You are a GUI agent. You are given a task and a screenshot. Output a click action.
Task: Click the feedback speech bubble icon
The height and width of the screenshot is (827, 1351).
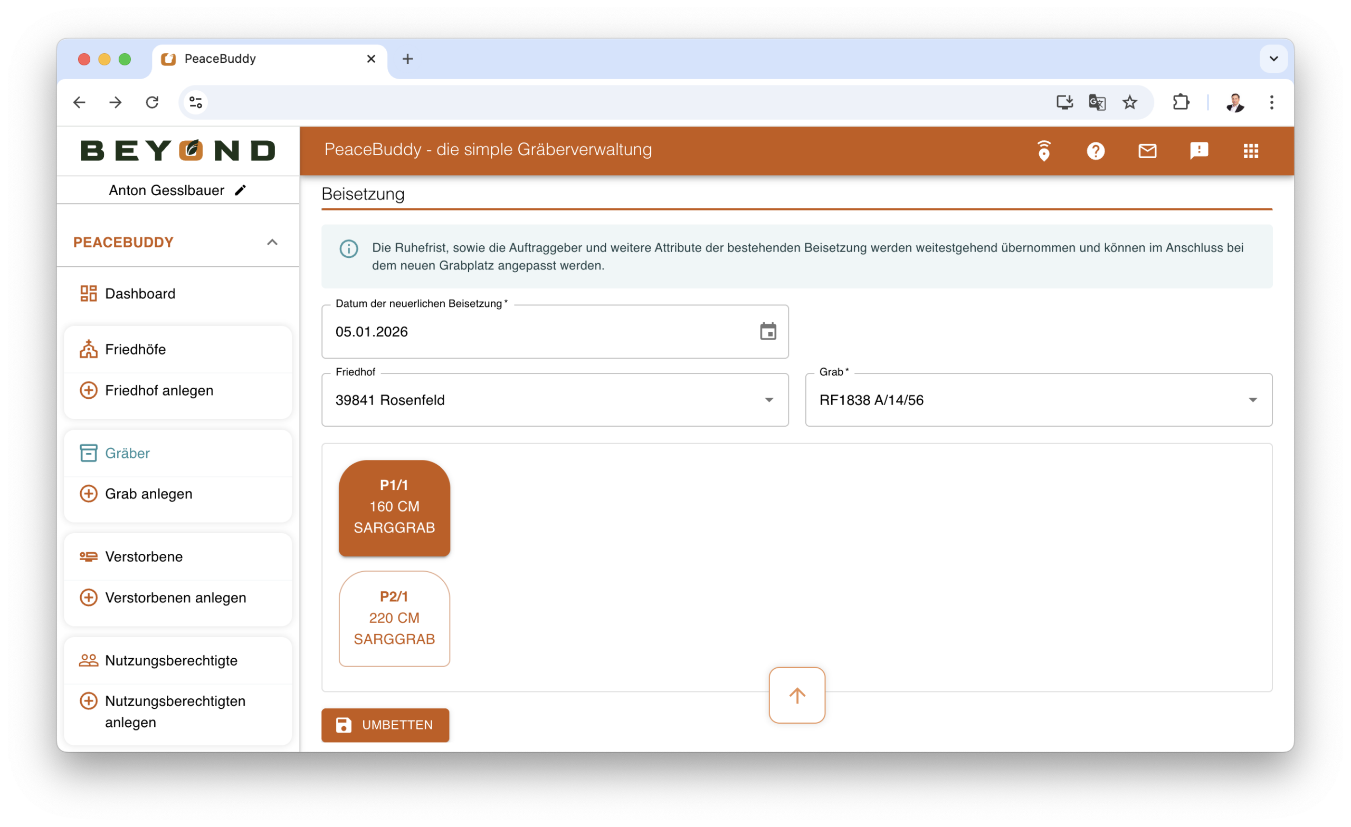pyautogui.click(x=1198, y=151)
